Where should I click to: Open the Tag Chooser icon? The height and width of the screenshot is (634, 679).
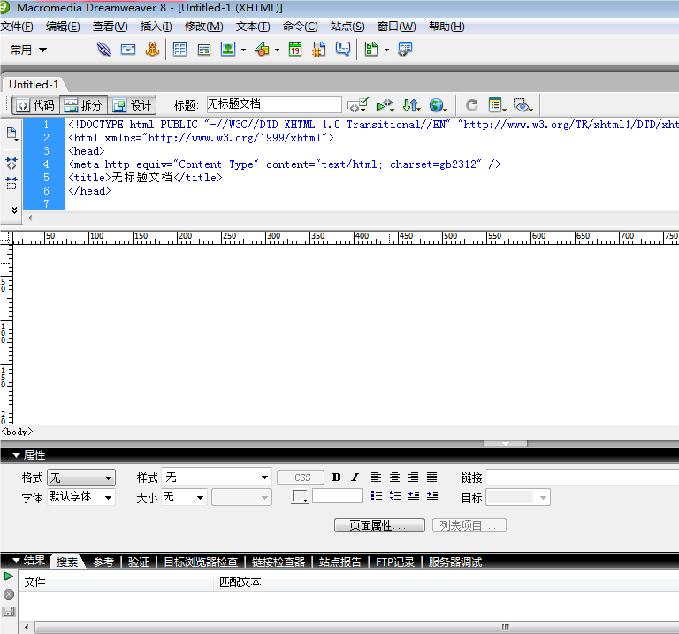pos(405,49)
